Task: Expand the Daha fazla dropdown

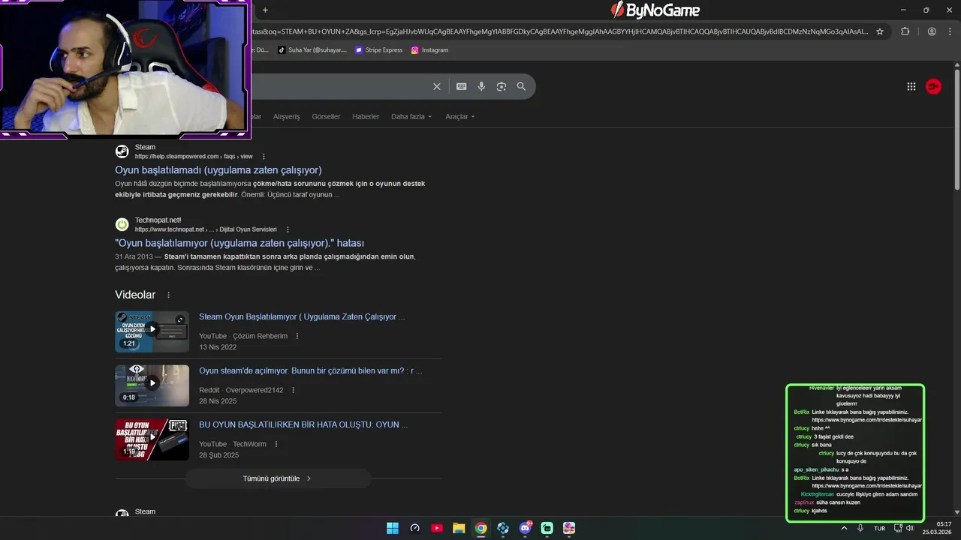Action: [411, 116]
